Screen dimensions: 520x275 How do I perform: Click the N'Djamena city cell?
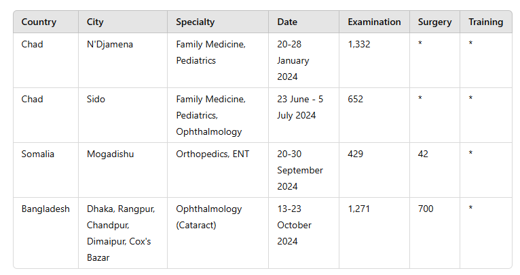pos(110,44)
